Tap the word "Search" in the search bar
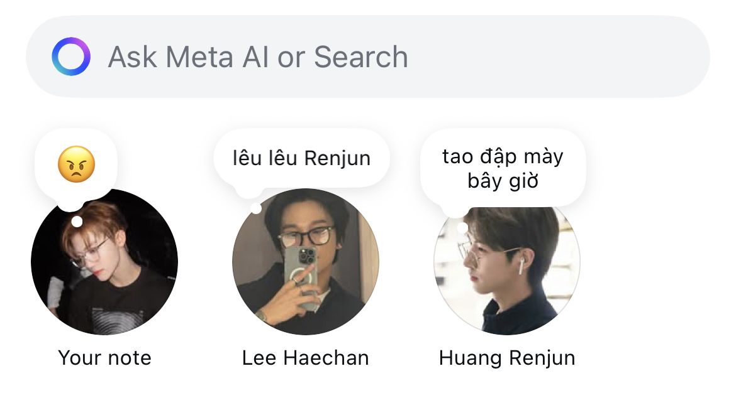The height and width of the screenshot is (393, 736). (360, 57)
